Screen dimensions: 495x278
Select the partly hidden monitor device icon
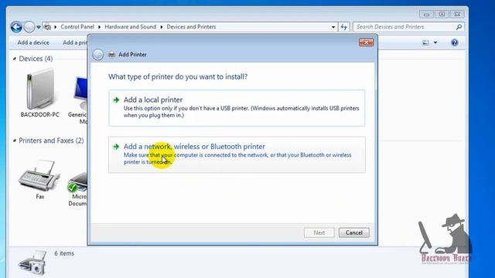click(x=80, y=93)
